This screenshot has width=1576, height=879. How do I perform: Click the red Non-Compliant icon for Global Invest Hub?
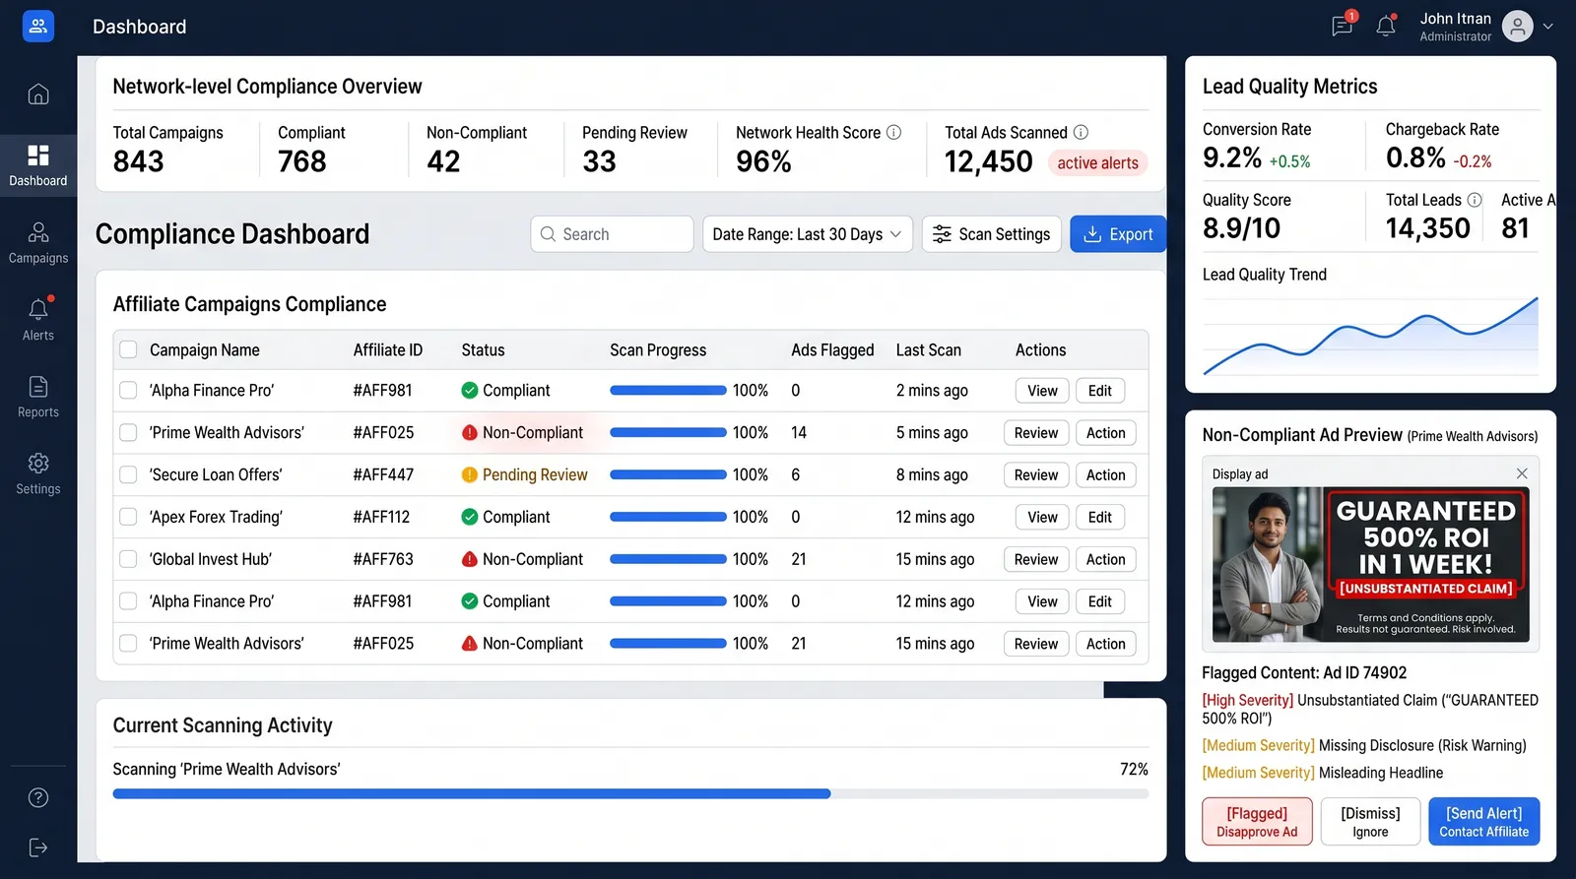[x=470, y=559]
